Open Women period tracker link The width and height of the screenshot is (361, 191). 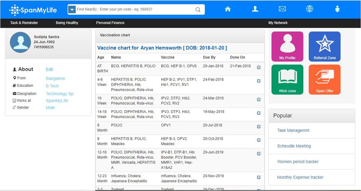(298, 162)
